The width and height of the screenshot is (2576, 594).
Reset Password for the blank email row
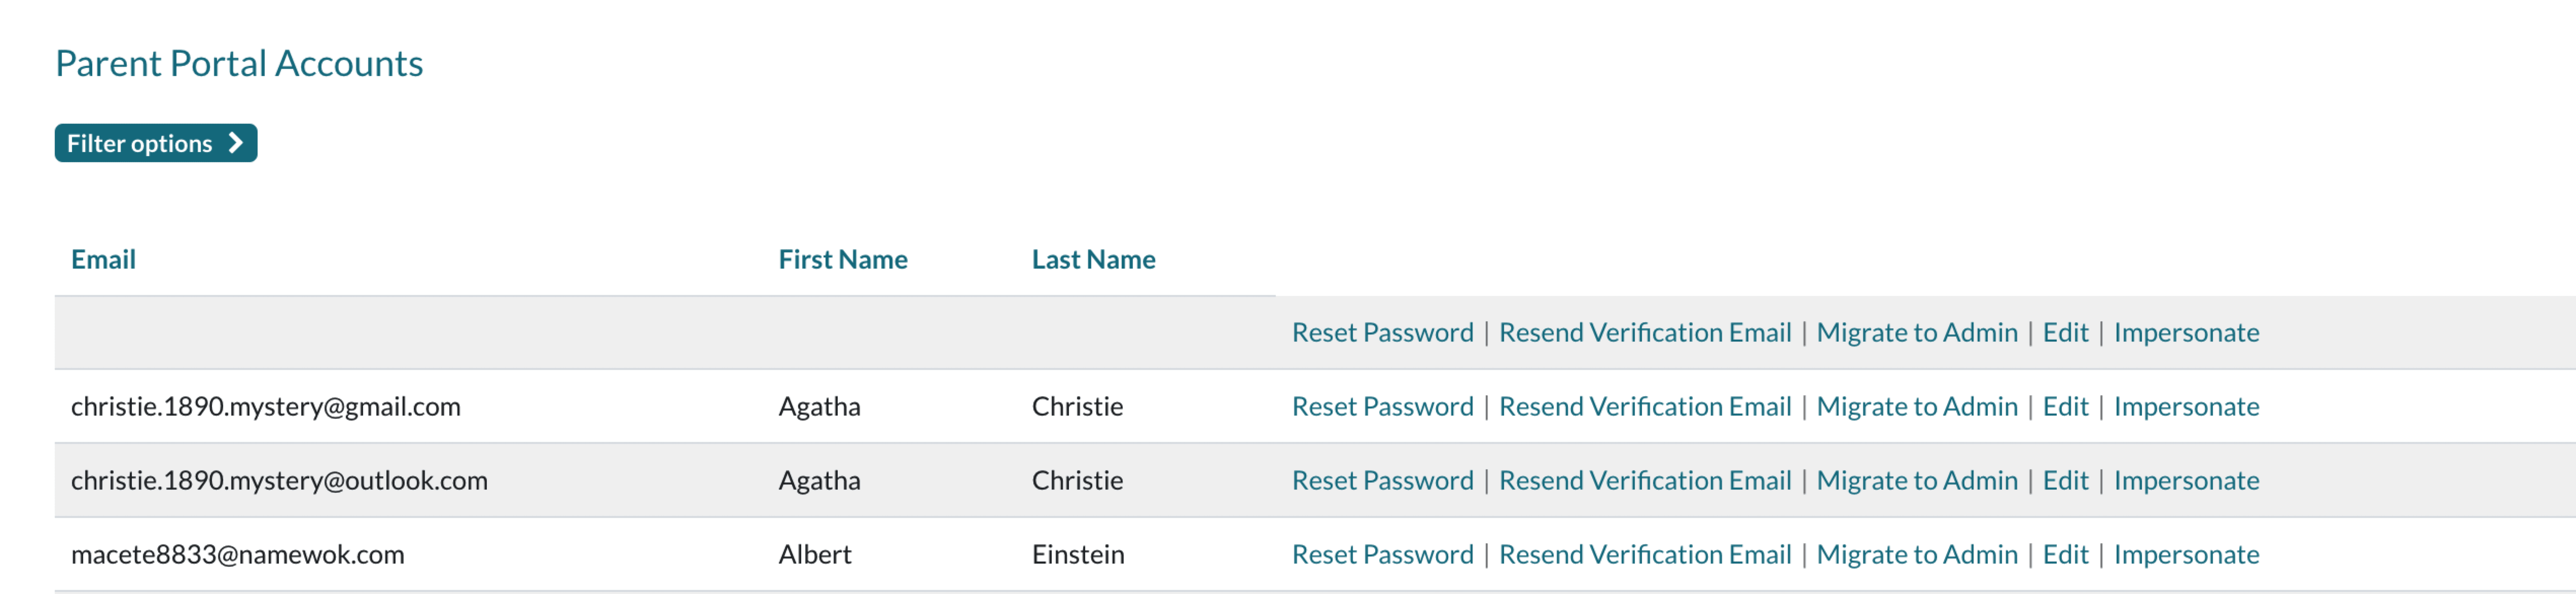click(1382, 332)
